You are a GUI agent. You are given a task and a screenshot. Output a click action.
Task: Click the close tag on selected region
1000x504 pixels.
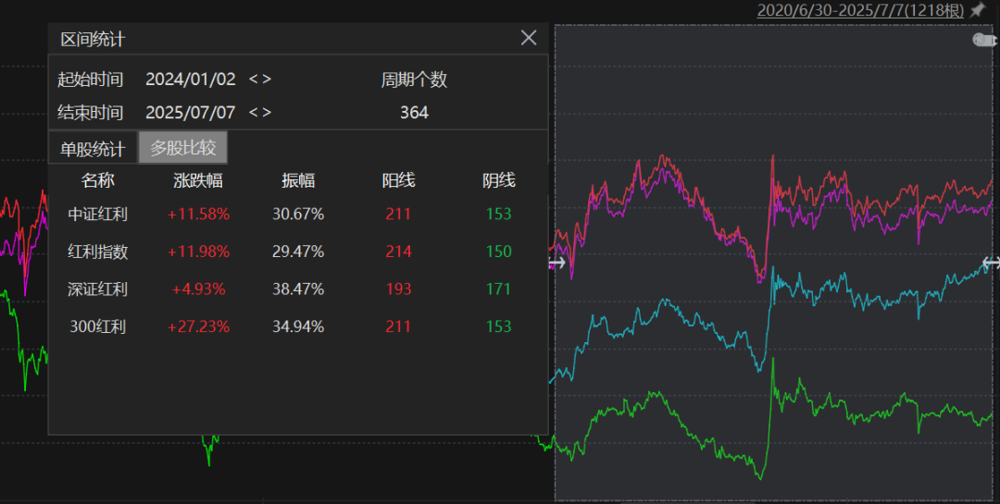[x=984, y=40]
